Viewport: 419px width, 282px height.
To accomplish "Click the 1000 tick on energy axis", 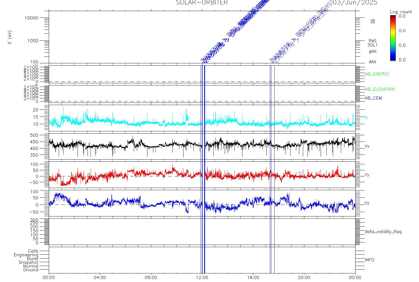I will pos(33,41).
